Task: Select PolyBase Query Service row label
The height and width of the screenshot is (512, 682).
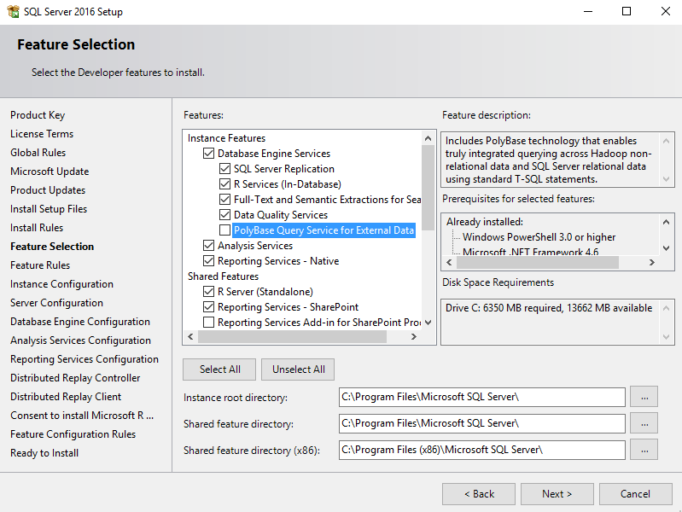Action: coord(324,230)
